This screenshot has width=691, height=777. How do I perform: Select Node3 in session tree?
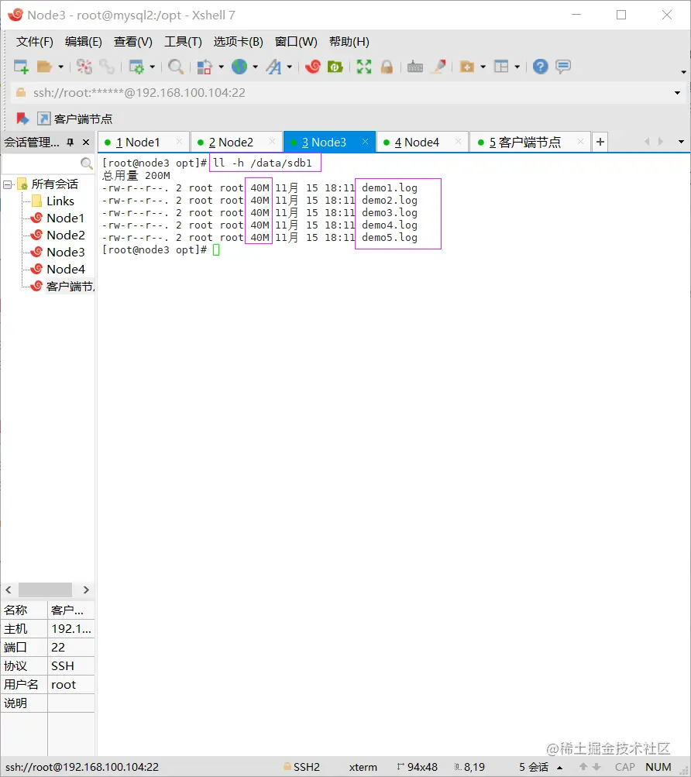pyautogui.click(x=65, y=253)
